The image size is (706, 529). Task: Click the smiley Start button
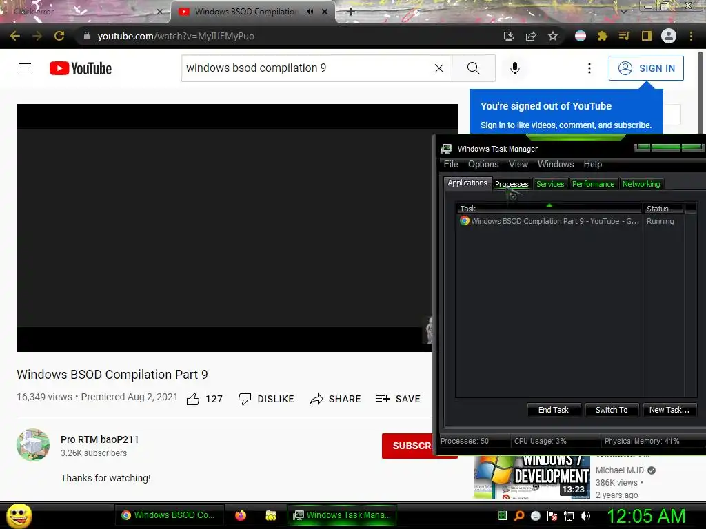point(19,515)
